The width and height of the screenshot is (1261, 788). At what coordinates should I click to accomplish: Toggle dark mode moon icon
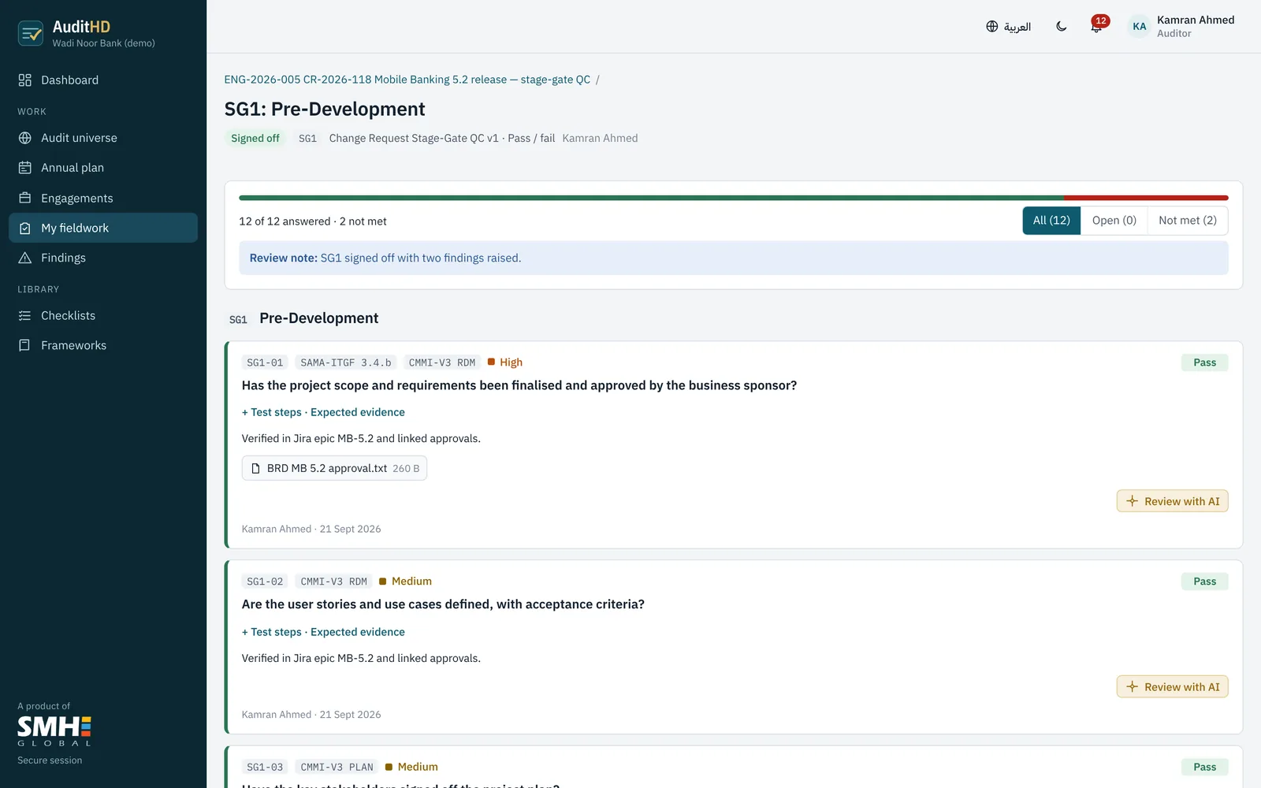coord(1062,27)
